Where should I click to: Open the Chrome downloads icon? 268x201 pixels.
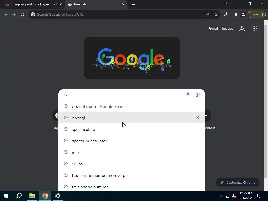[226, 15]
